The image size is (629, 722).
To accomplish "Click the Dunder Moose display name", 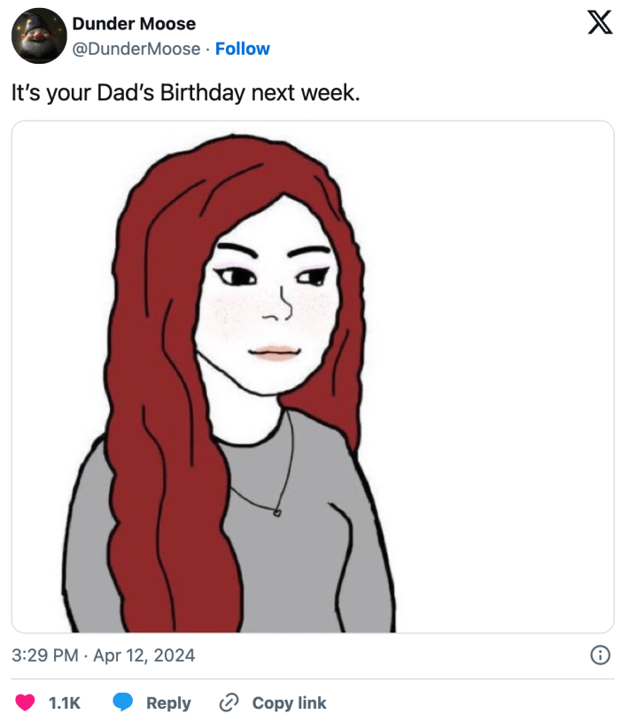I will tap(134, 24).
